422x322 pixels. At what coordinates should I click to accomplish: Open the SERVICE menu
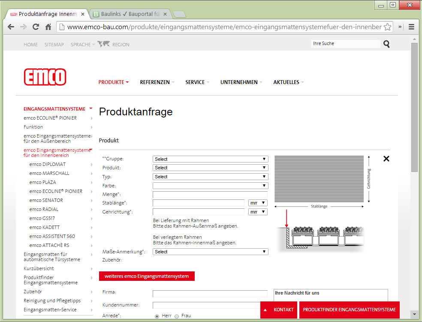197,82
